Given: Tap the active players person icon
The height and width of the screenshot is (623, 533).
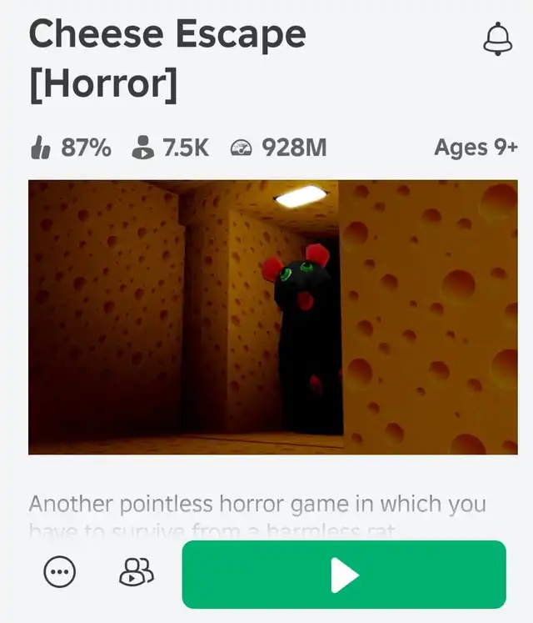Looking at the screenshot, I should [142, 148].
